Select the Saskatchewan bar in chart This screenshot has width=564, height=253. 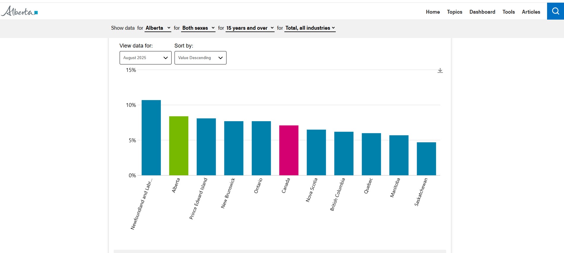[426, 159]
